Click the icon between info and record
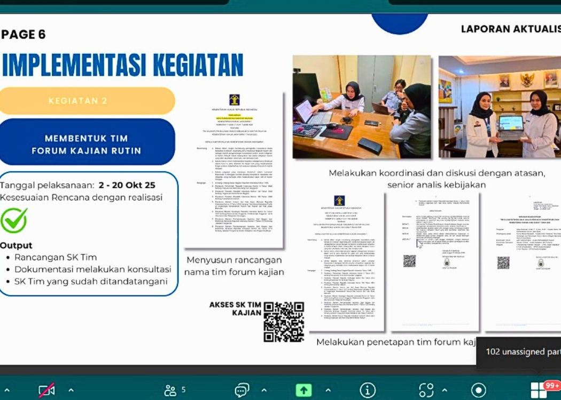The image size is (561, 400). (x=426, y=390)
